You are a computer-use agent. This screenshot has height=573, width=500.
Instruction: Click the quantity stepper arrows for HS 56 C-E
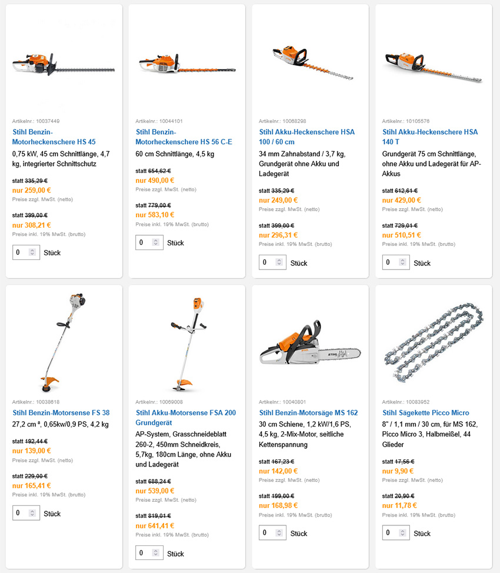click(155, 242)
